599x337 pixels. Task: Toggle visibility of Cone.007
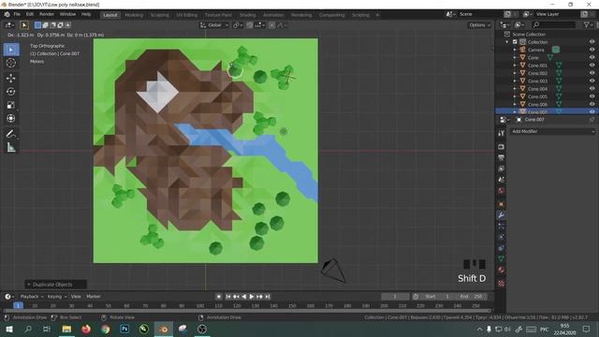(x=592, y=112)
